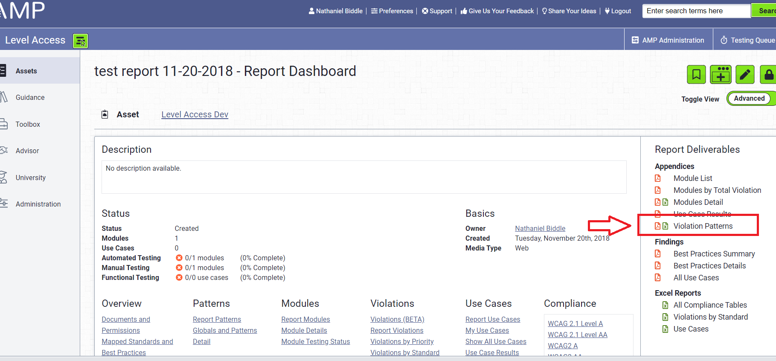
Task: Open the Report Violations link
Action: pos(397,330)
